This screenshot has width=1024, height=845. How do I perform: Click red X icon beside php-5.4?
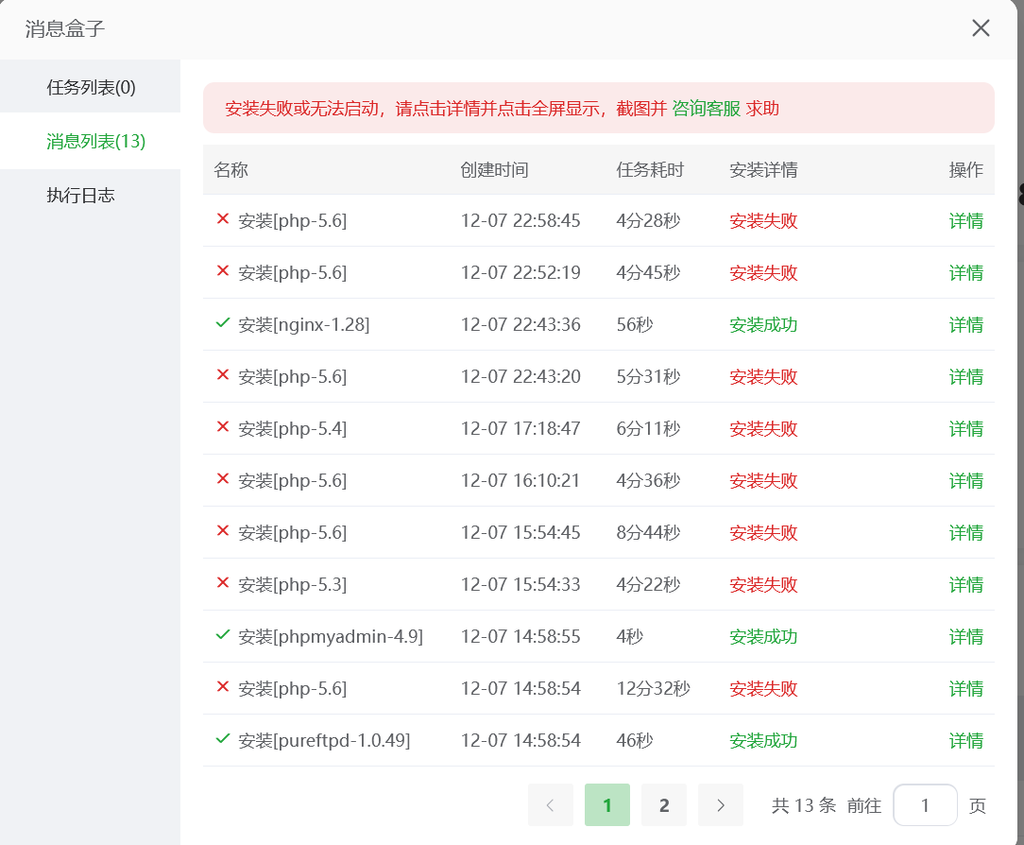223,427
